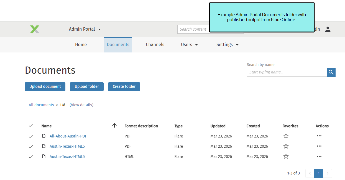Open the All documents breadcrumb link
Image resolution: width=345 pixels, height=180 pixels.
click(x=41, y=105)
